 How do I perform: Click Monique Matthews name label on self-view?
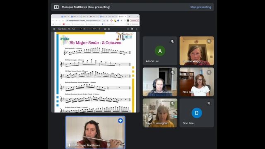click(x=87, y=145)
